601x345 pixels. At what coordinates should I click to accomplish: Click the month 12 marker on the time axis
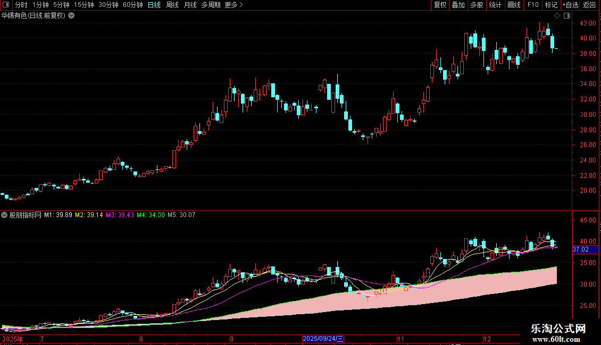(487, 339)
